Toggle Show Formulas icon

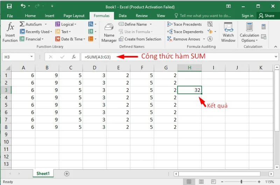pos(210,24)
